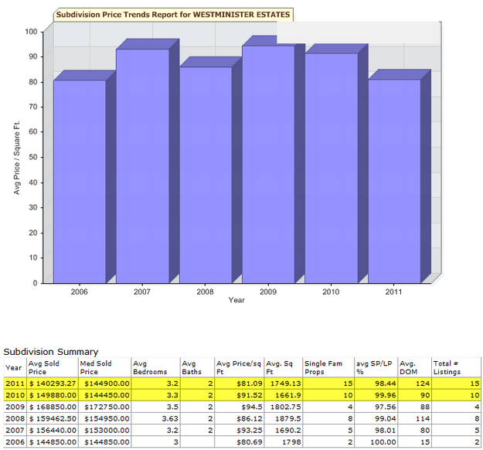Click the 1661.9 average square feet cell
Screen dimensions: 483x450
284,395
